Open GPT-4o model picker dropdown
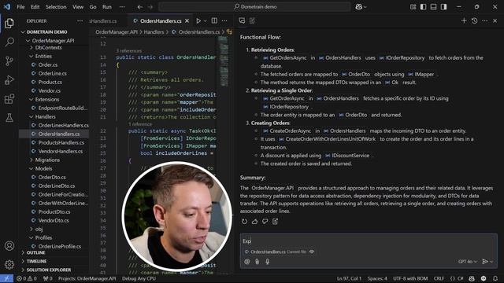 coord(468,262)
